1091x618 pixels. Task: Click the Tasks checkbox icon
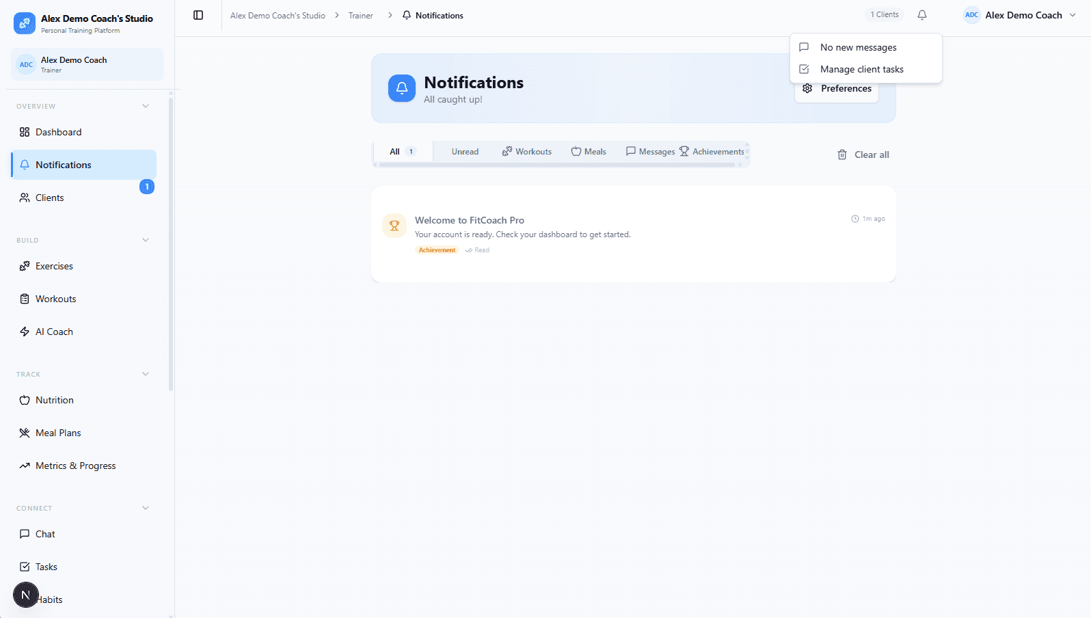(25, 567)
